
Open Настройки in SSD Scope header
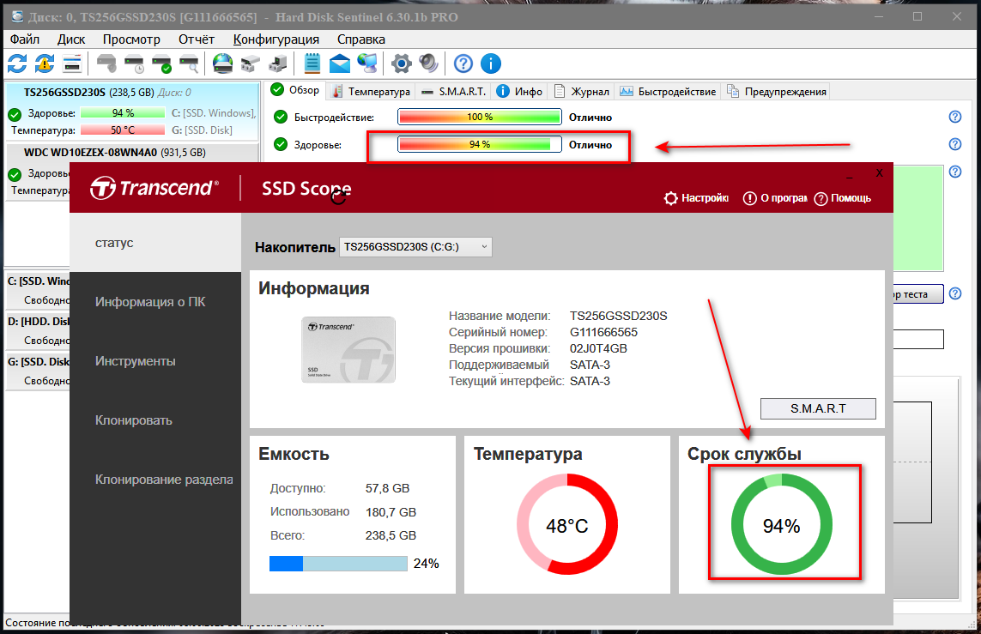pyautogui.click(x=696, y=198)
